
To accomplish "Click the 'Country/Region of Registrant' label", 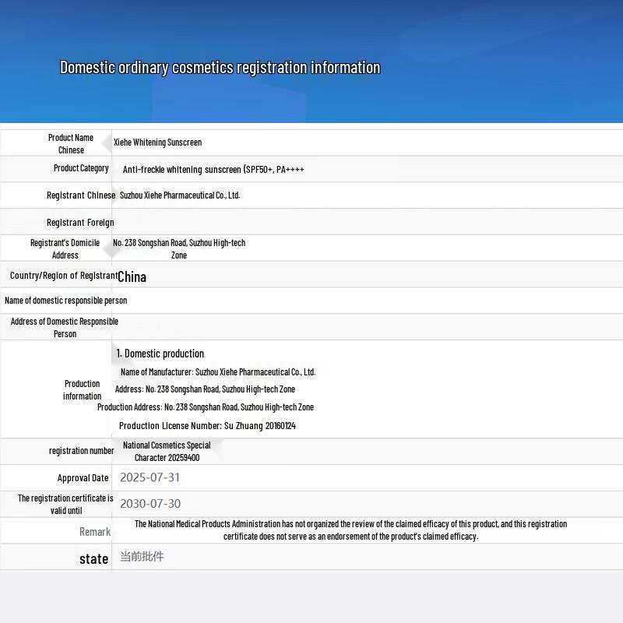I will click(x=64, y=276).
